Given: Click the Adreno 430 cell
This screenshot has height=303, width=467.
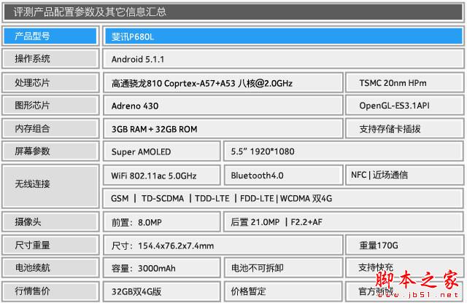Looking at the screenshot, I should pyautogui.click(x=223, y=106).
